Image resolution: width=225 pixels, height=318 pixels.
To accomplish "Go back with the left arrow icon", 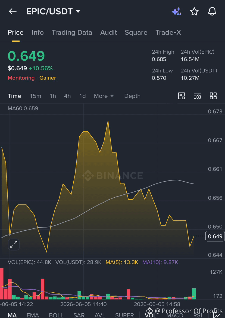I will coord(13,11).
